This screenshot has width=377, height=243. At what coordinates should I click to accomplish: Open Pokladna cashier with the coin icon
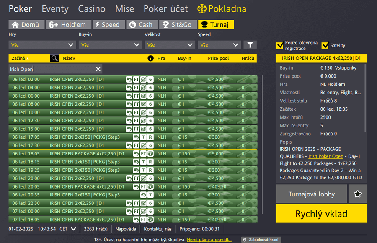[222, 9]
